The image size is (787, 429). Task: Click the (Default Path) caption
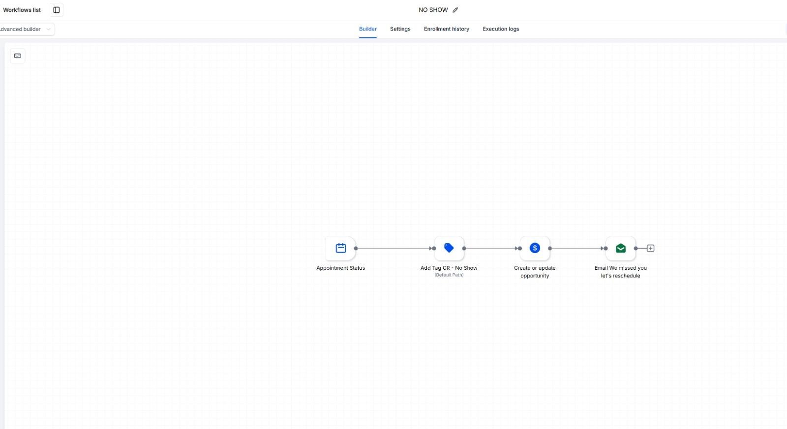[449, 275]
